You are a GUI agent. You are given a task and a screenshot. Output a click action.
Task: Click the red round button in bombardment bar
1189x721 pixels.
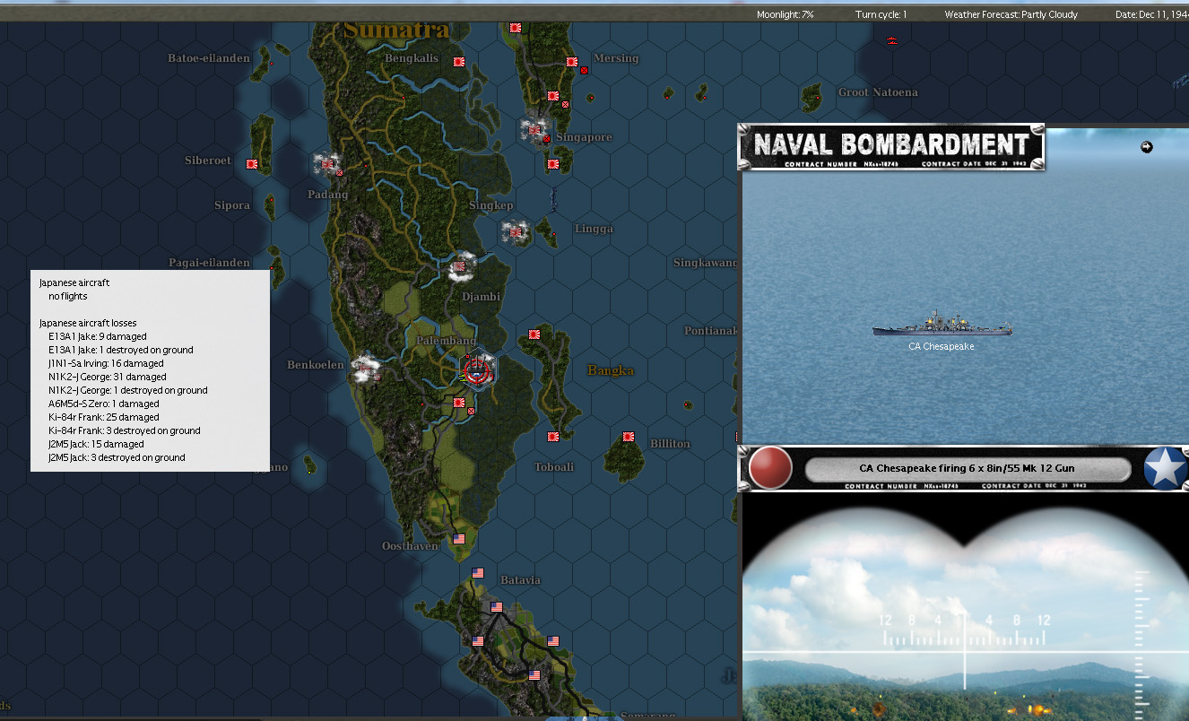click(770, 469)
